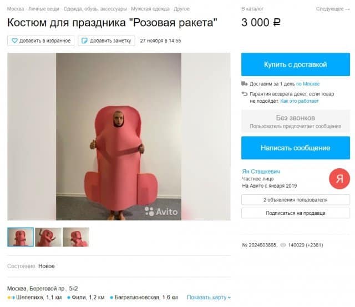Click Написать сообщение button

point(296,148)
